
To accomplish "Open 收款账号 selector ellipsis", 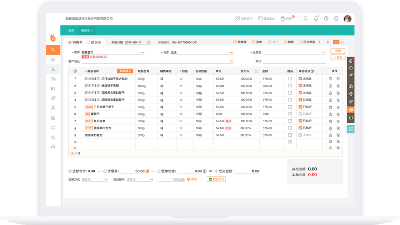I will click(151, 179).
